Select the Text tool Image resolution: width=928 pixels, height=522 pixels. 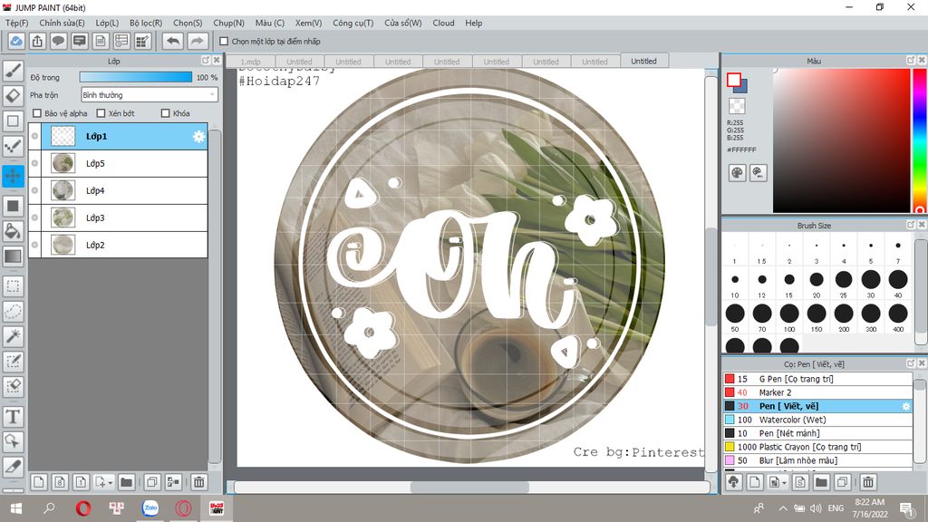coord(13,417)
